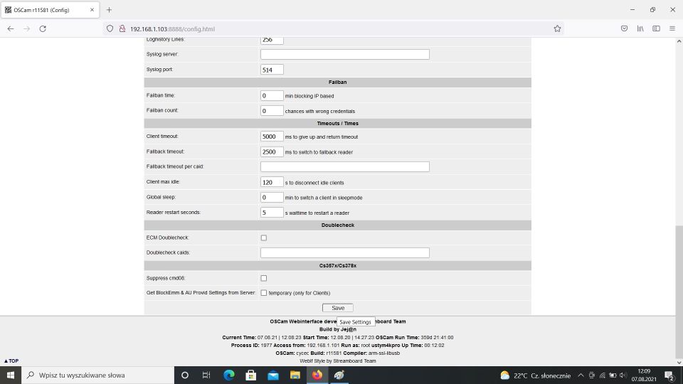Open a new browser tab
This screenshot has height=384, width=683.
(109, 10)
